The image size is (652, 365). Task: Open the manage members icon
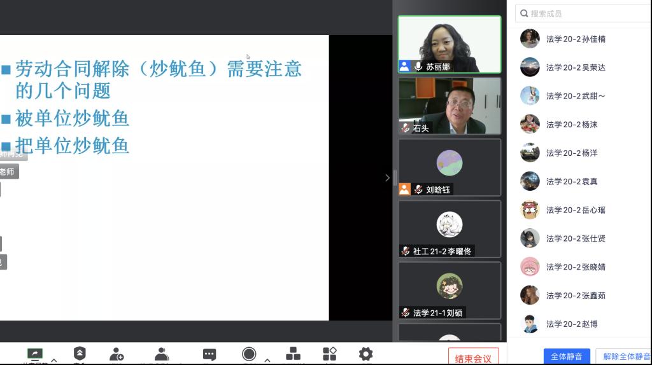click(162, 354)
